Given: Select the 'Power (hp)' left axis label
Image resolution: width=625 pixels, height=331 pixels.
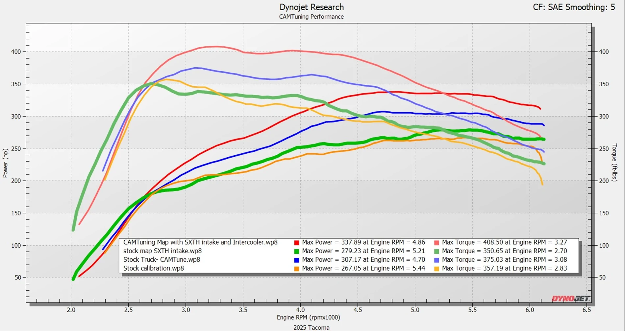Looking at the screenshot, I should 5,163.
